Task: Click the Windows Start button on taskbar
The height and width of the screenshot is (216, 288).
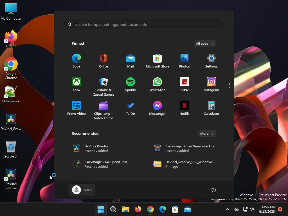Action: click(x=101, y=209)
